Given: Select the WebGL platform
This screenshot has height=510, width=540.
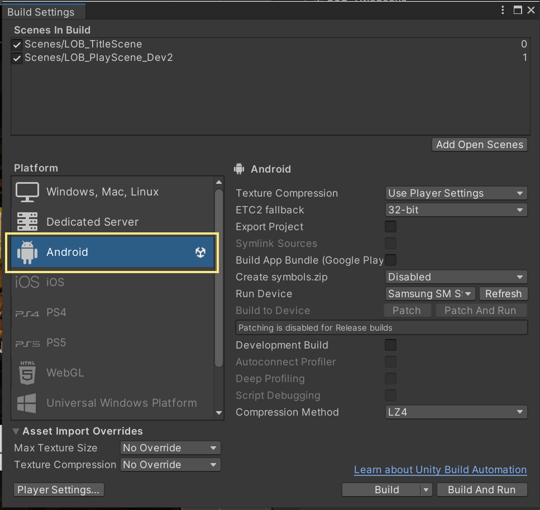Looking at the screenshot, I should [112, 373].
